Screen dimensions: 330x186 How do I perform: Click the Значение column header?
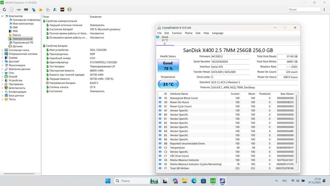[x=96, y=17]
